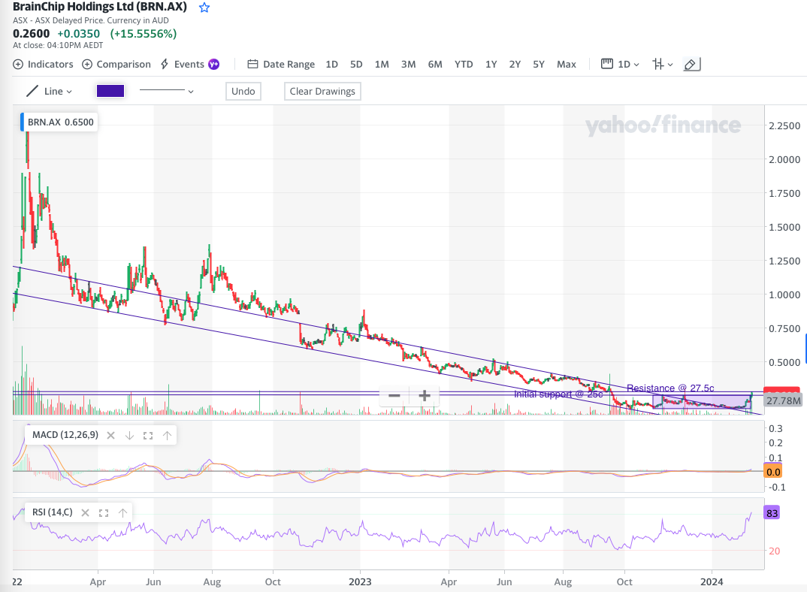This screenshot has width=807, height=592.
Task: Open the chart type dropdown
Action: click(663, 65)
